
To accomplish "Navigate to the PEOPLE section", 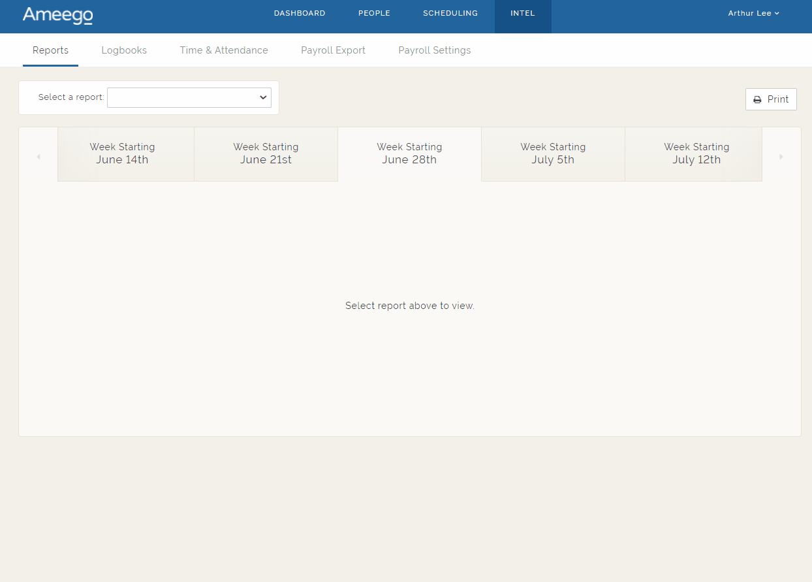I will point(374,12).
